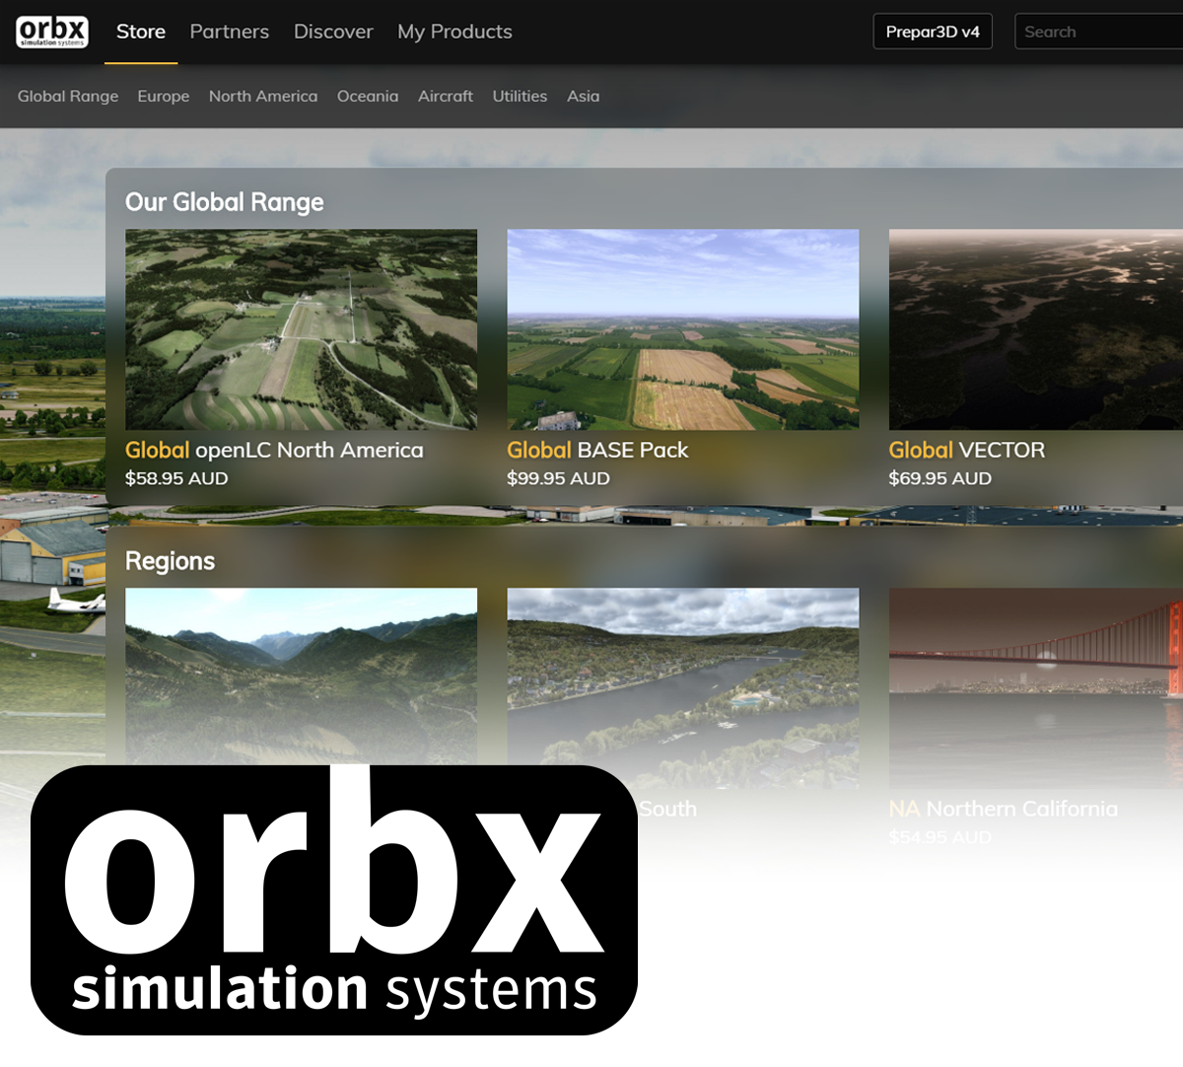
Task: Click the $54.95 AUD price
Action: click(x=939, y=837)
